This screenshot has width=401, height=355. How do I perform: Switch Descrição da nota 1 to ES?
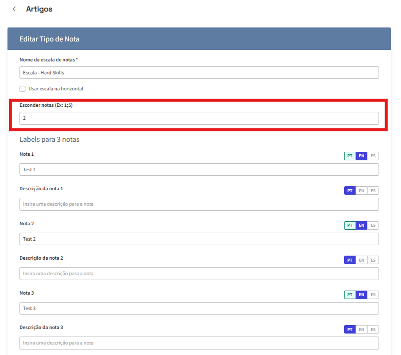coord(373,191)
